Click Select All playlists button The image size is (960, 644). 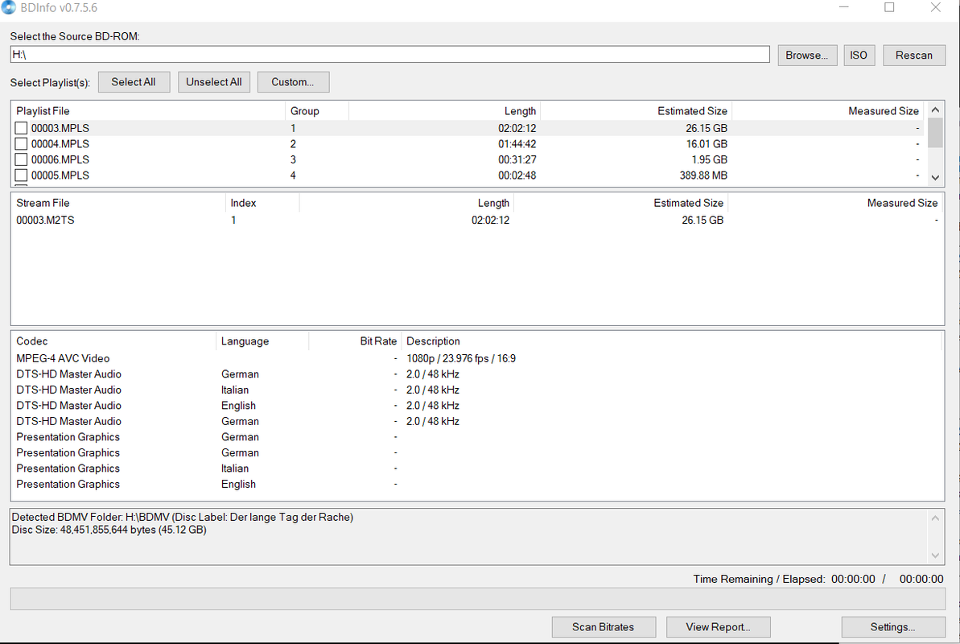pos(134,82)
